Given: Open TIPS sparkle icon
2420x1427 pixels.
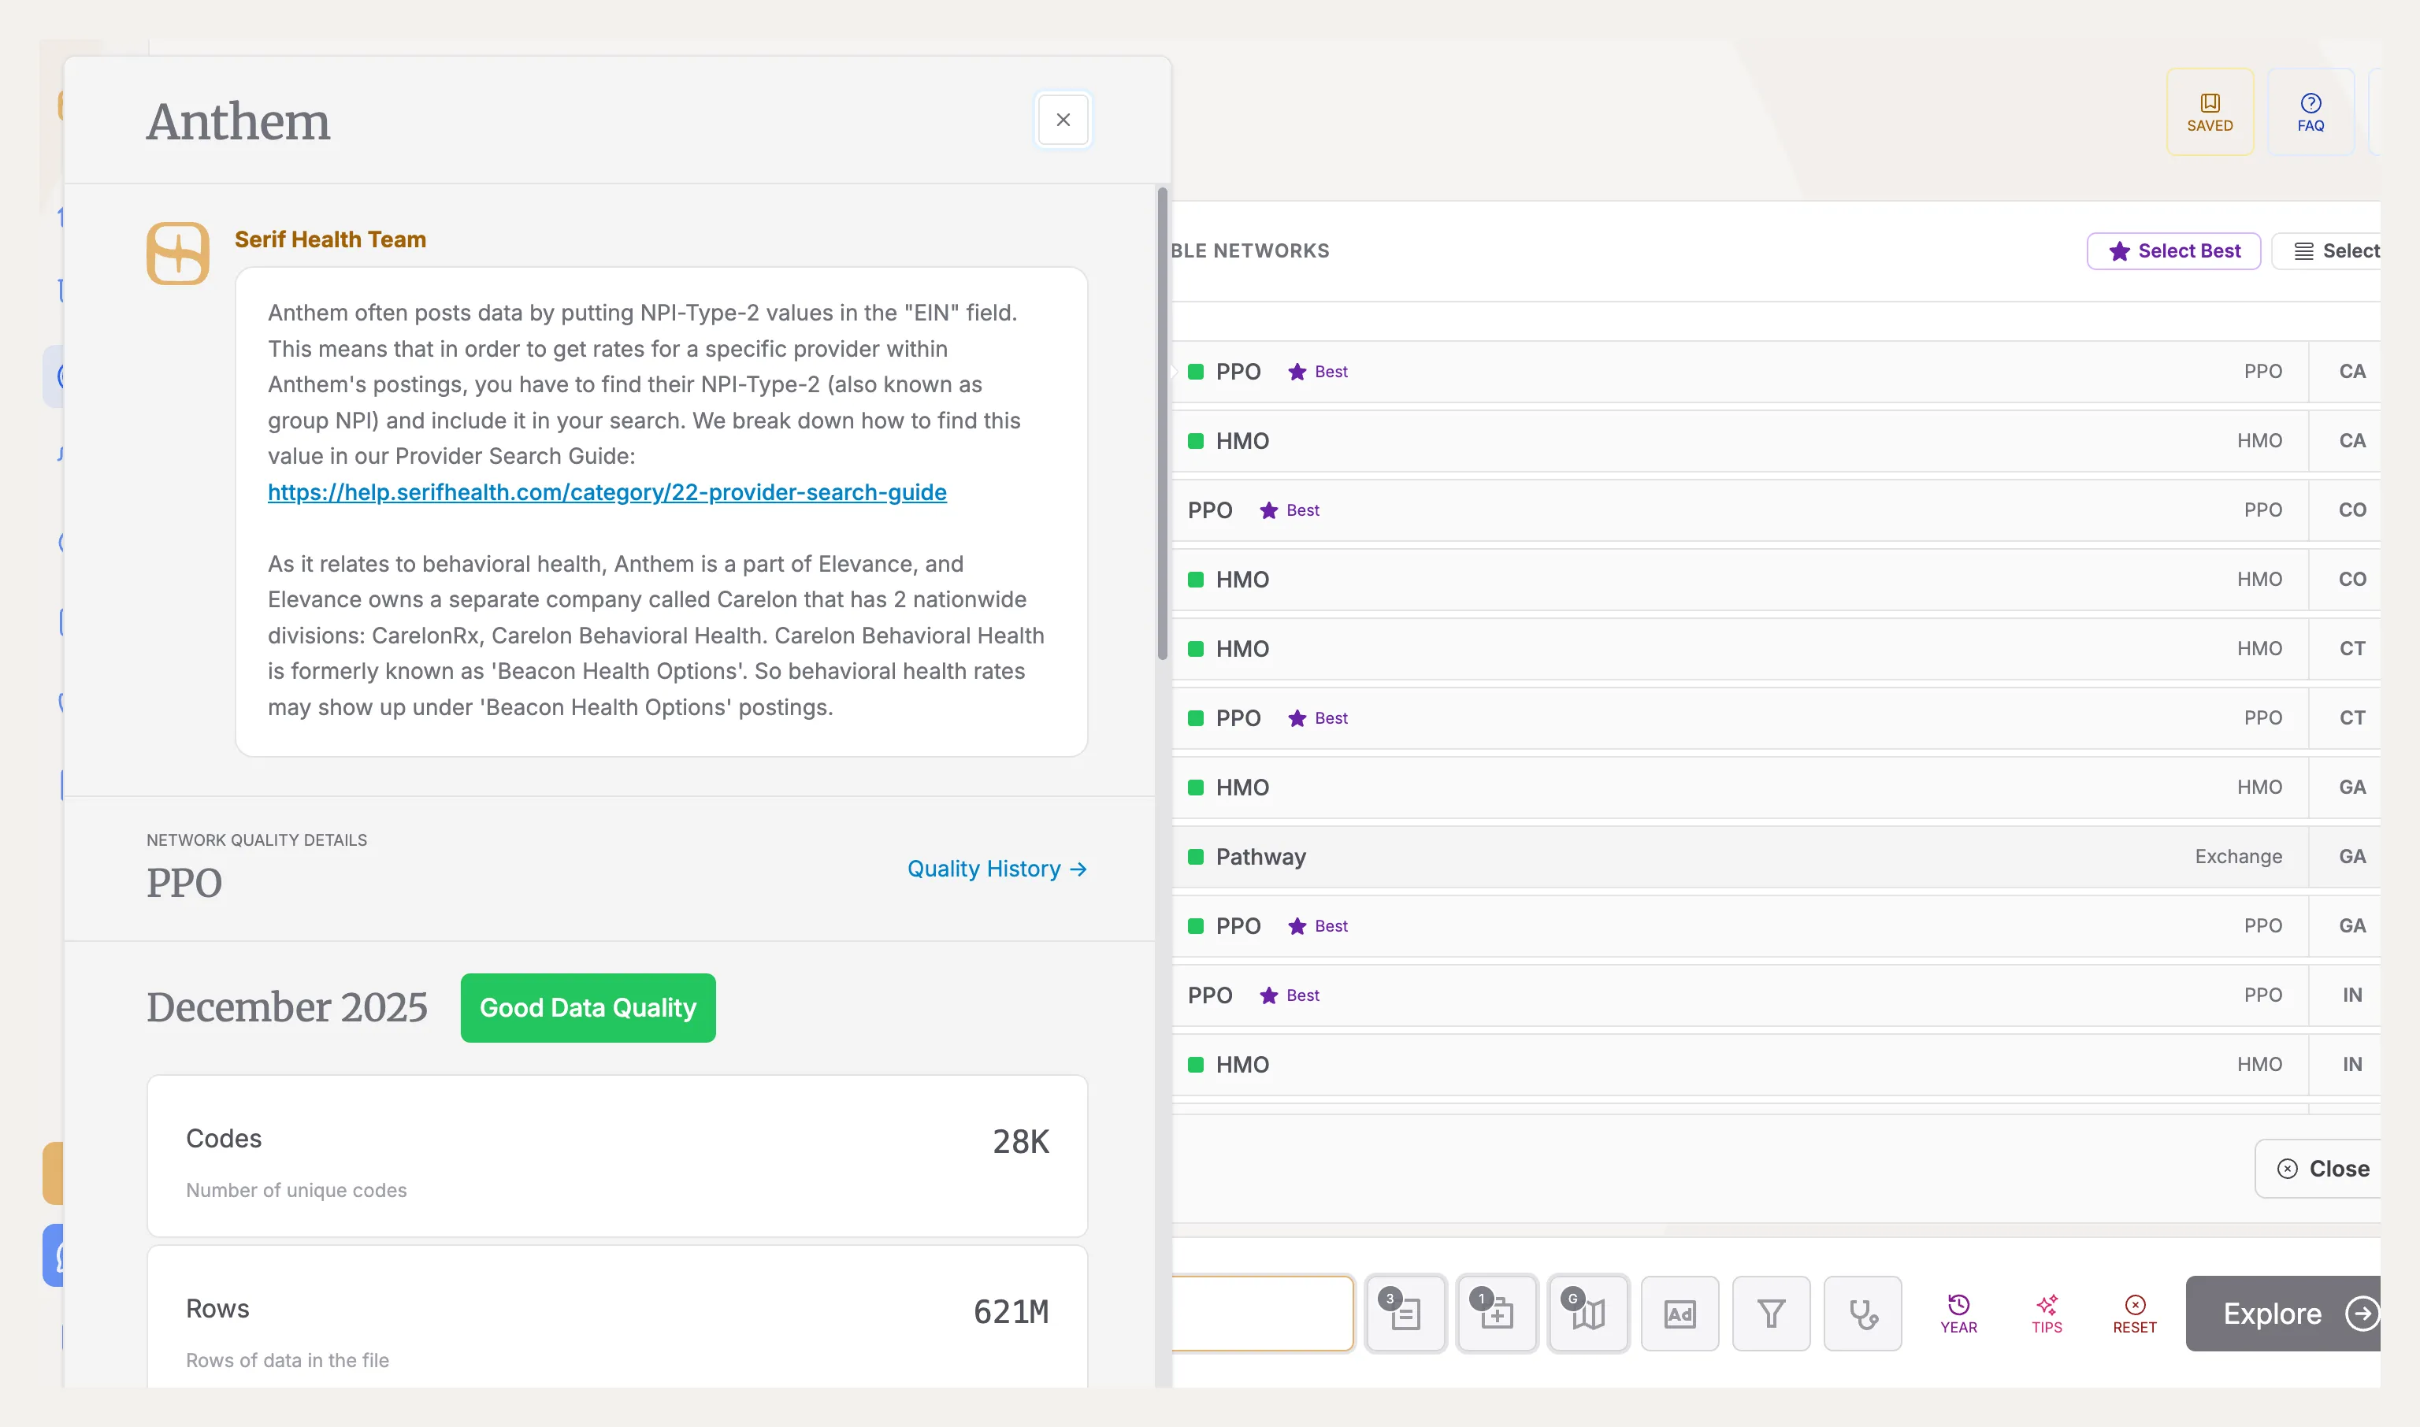Looking at the screenshot, I should pyautogui.click(x=2047, y=1313).
